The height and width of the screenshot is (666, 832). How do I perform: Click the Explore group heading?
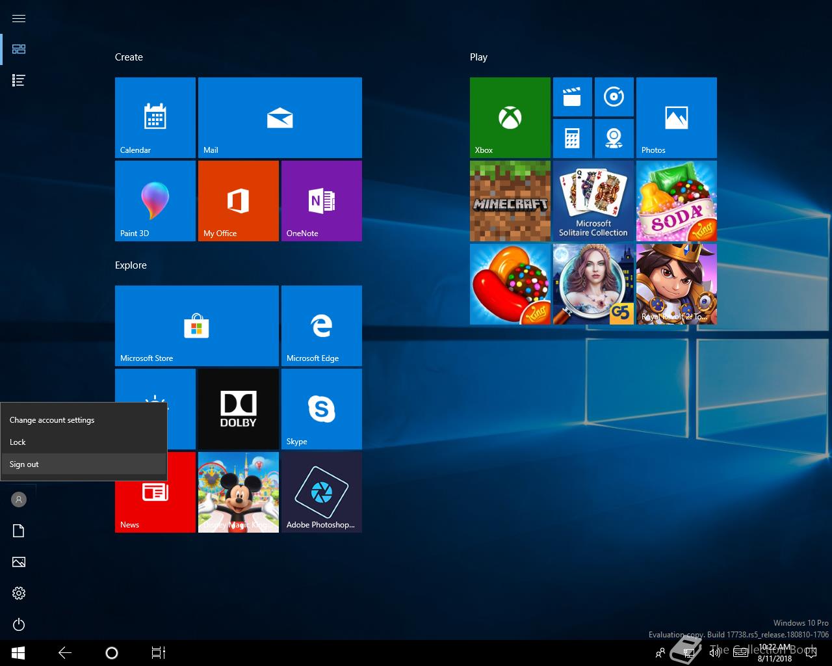tap(131, 265)
